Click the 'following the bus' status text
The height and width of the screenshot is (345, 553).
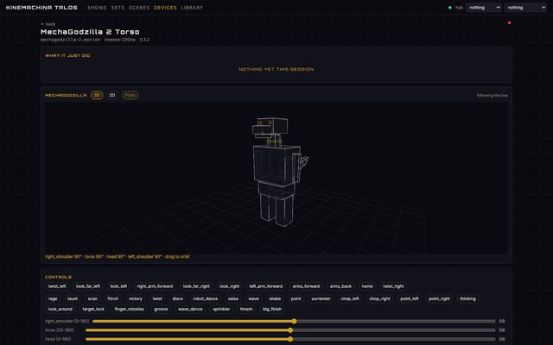click(x=492, y=96)
